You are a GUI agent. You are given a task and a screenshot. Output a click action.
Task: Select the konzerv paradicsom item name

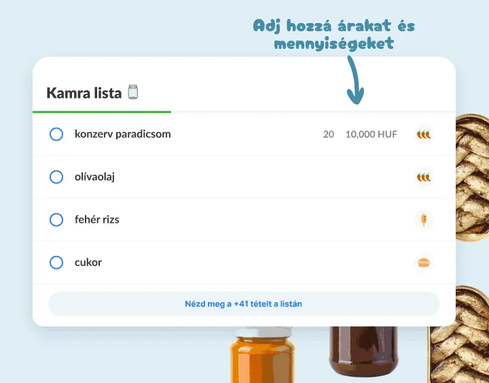[x=122, y=134]
